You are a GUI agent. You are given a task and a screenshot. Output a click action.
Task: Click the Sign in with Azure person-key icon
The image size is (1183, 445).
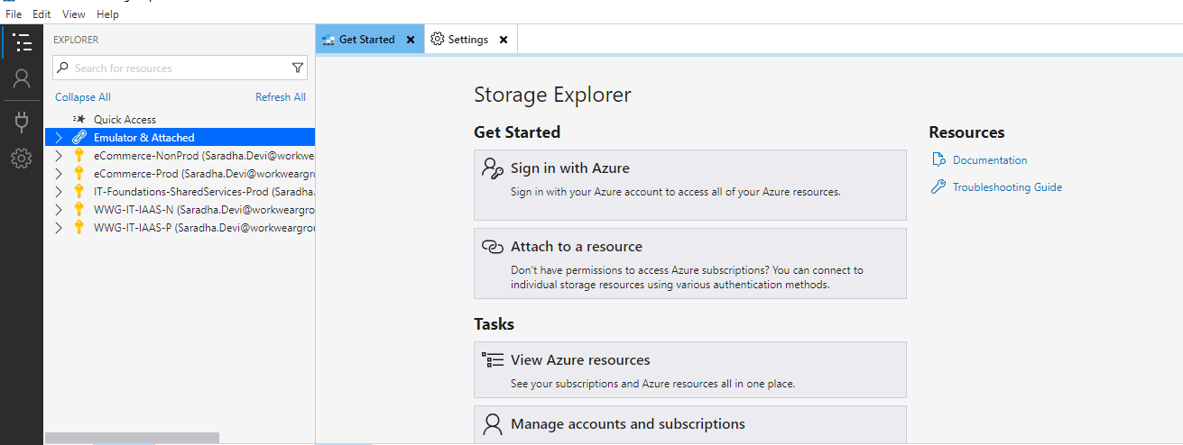tap(492, 168)
